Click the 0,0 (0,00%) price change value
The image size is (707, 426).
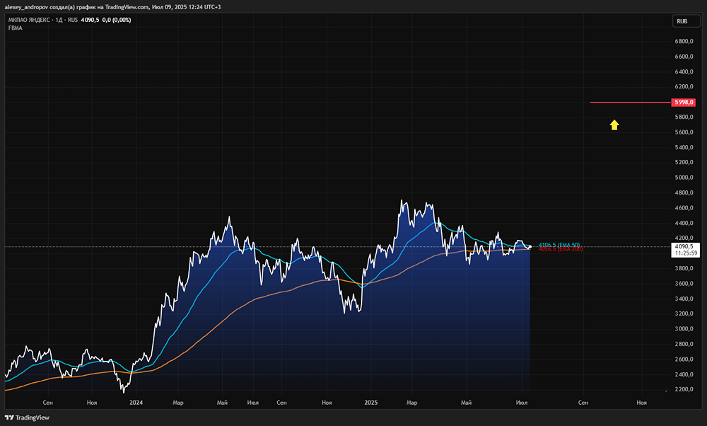click(x=117, y=20)
